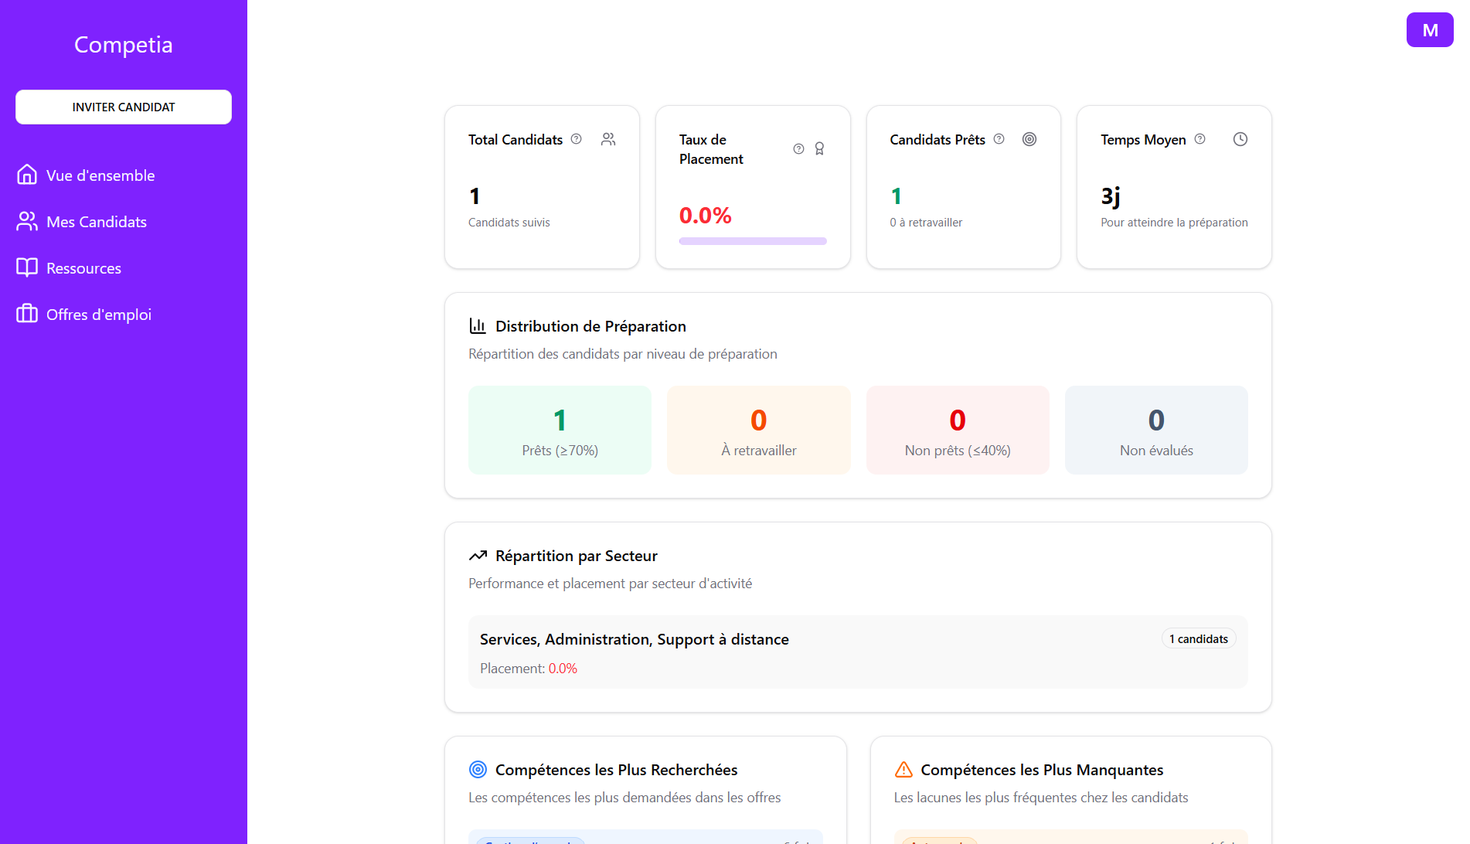Click the target icon in Candidats Prêts card

point(1029,139)
